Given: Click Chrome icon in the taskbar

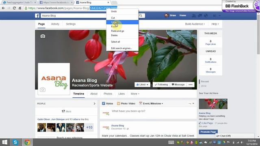Looking at the screenshot, I should pyautogui.click(x=27, y=142).
